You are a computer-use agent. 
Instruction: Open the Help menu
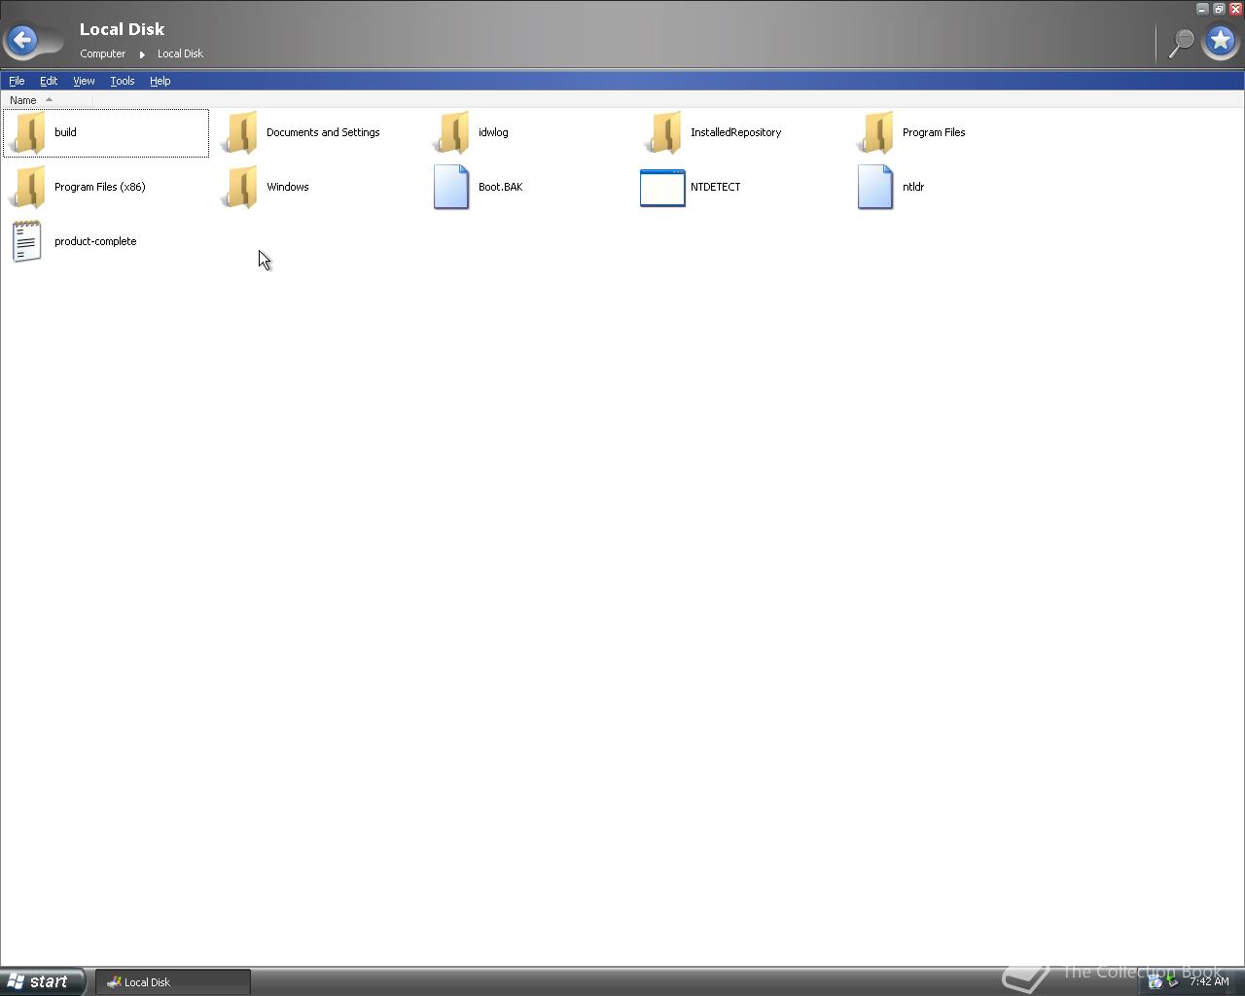point(160,81)
